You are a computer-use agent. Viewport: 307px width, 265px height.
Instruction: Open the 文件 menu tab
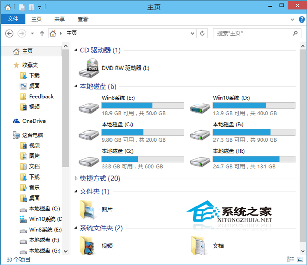(13, 19)
